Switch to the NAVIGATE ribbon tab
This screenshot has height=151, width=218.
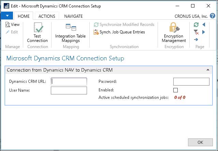(73, 16)
